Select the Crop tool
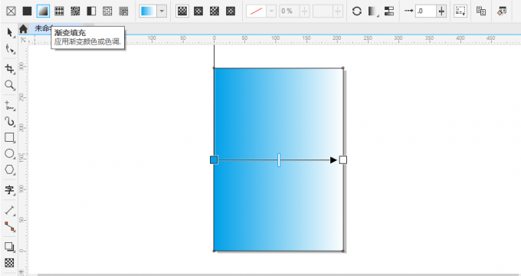The width and height of the screenshot is (521, 276). click(10, 69)
